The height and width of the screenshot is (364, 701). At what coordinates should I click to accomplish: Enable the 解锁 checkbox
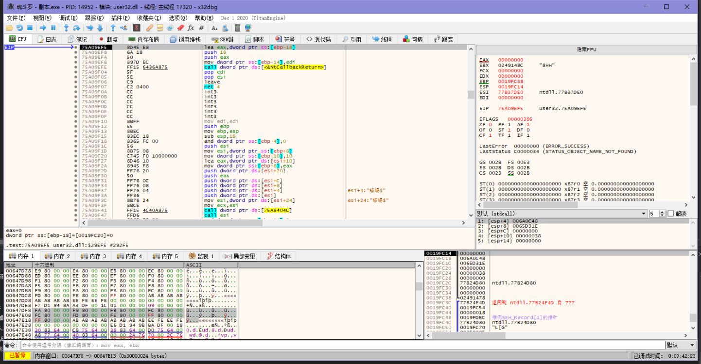671,214
